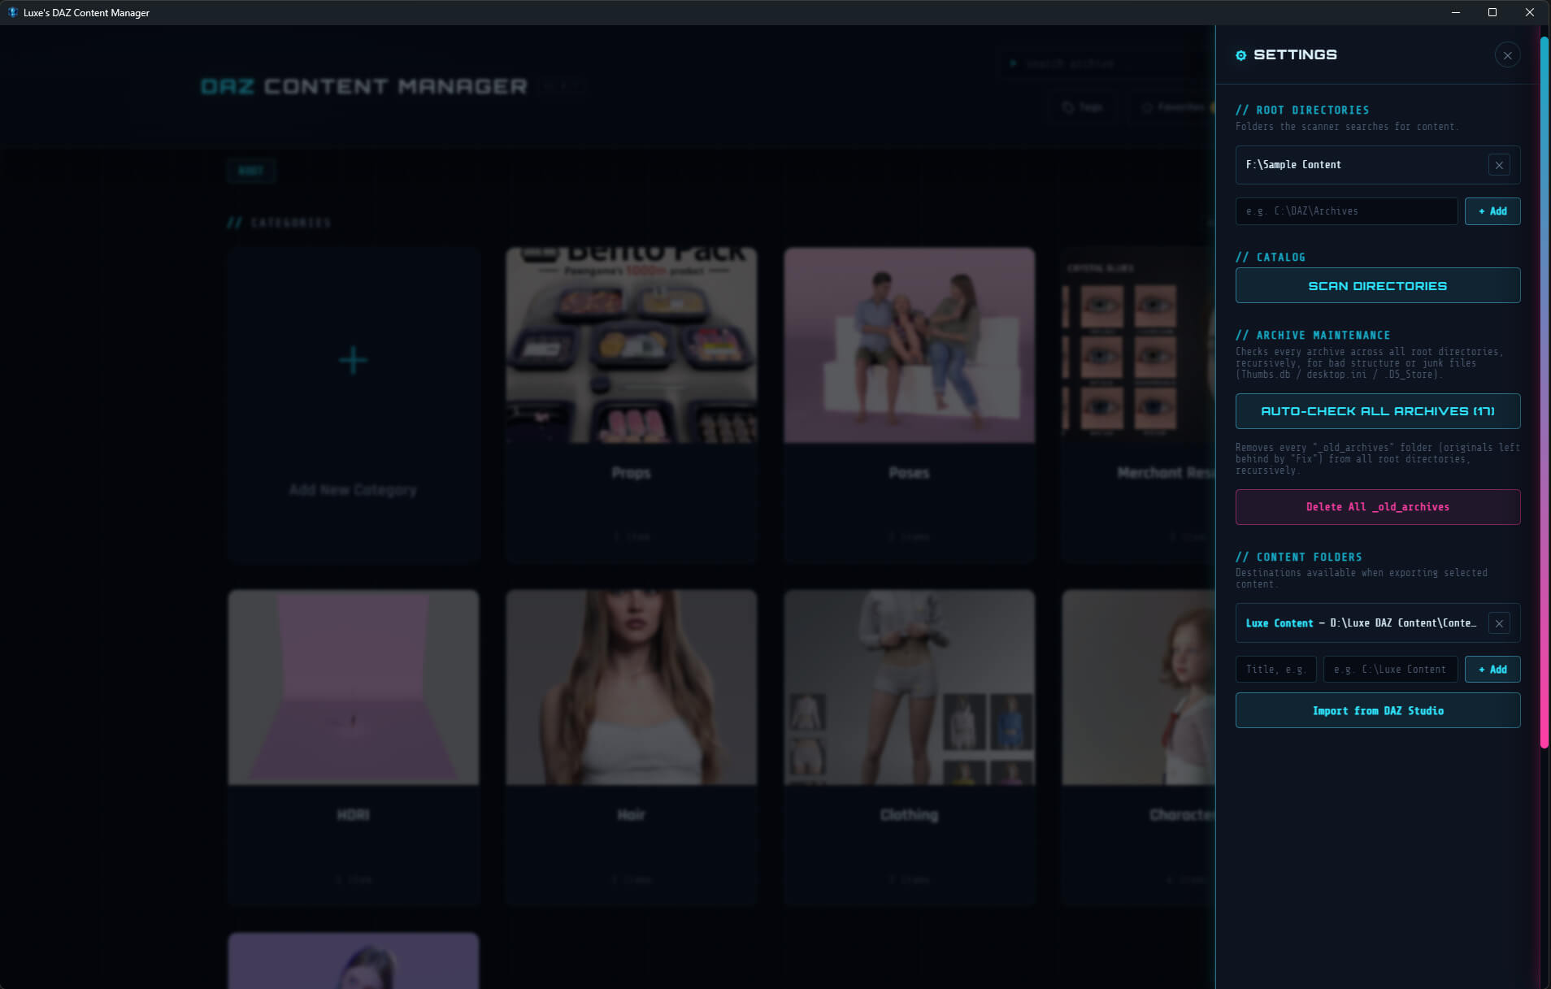
Task: Click Scan Directories button
Action: (1378, 286)
